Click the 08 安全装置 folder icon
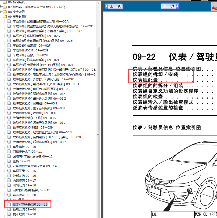This screenshot has width=217, height=218. pos(5,12)
